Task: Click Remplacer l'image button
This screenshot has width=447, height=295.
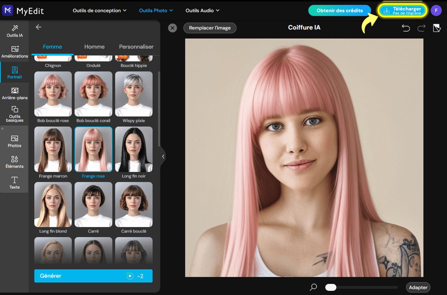Action: (x=210, y=28)
